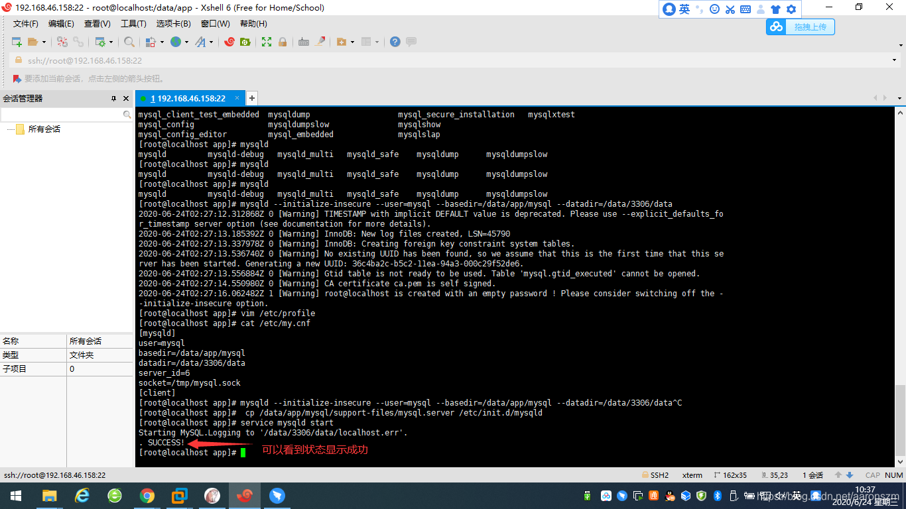Click IME scissors screenshot icon

(x=730, y=9)
